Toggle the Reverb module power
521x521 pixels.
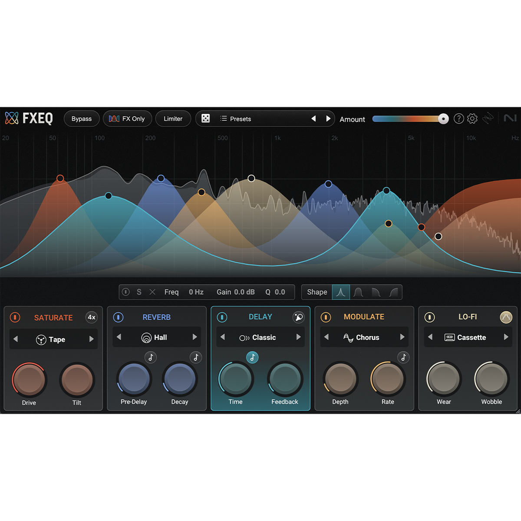(118, 317)
